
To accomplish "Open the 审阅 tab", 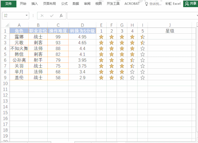I will click(87, 4).
